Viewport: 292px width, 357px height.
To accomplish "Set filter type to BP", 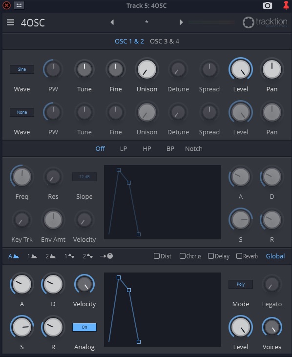I will [x=170, y=148].
